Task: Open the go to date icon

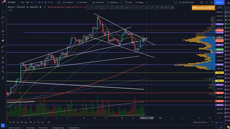Action: pyautogui.click(x=49, y=122)
